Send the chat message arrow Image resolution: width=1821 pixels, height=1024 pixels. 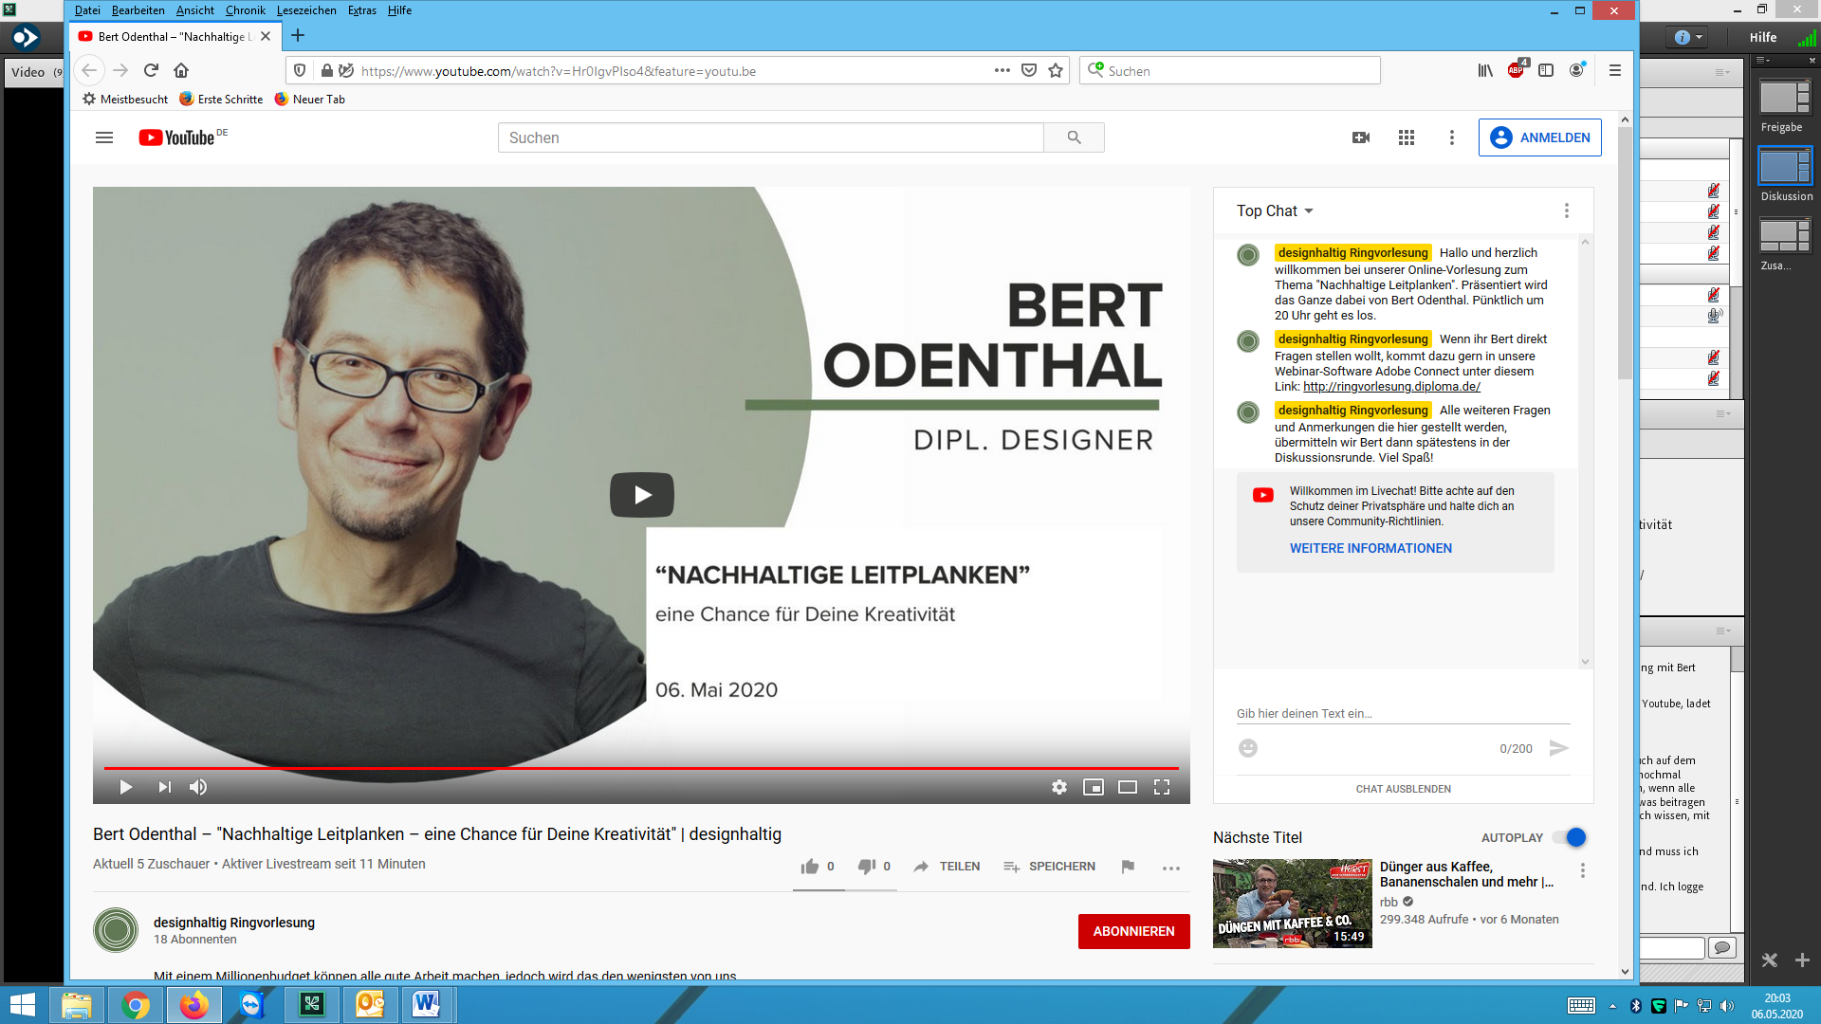pos(1558,748)
